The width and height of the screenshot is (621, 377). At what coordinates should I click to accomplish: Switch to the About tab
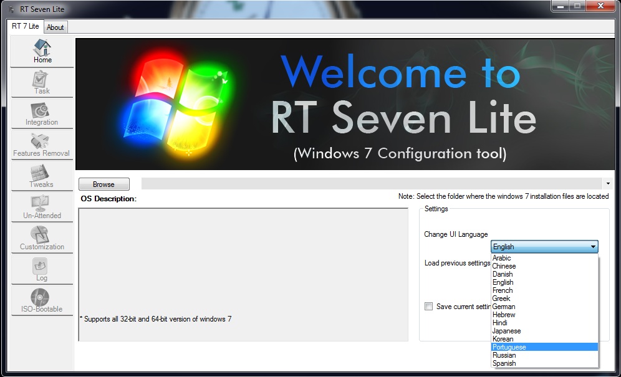click(55, 27)
